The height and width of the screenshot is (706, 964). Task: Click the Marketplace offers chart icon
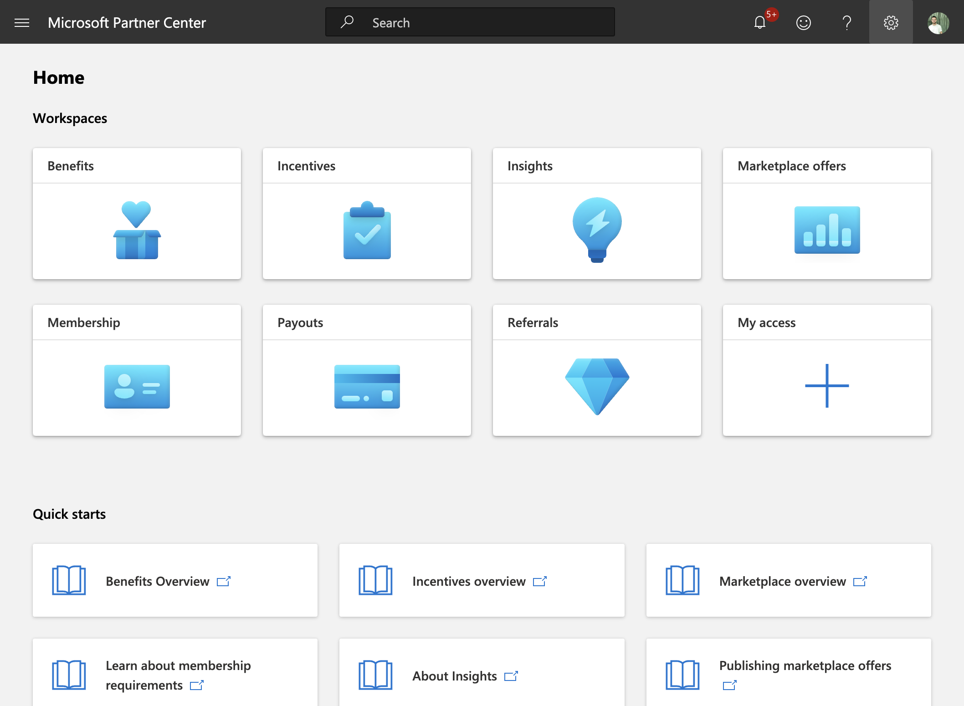coord(827,230)
